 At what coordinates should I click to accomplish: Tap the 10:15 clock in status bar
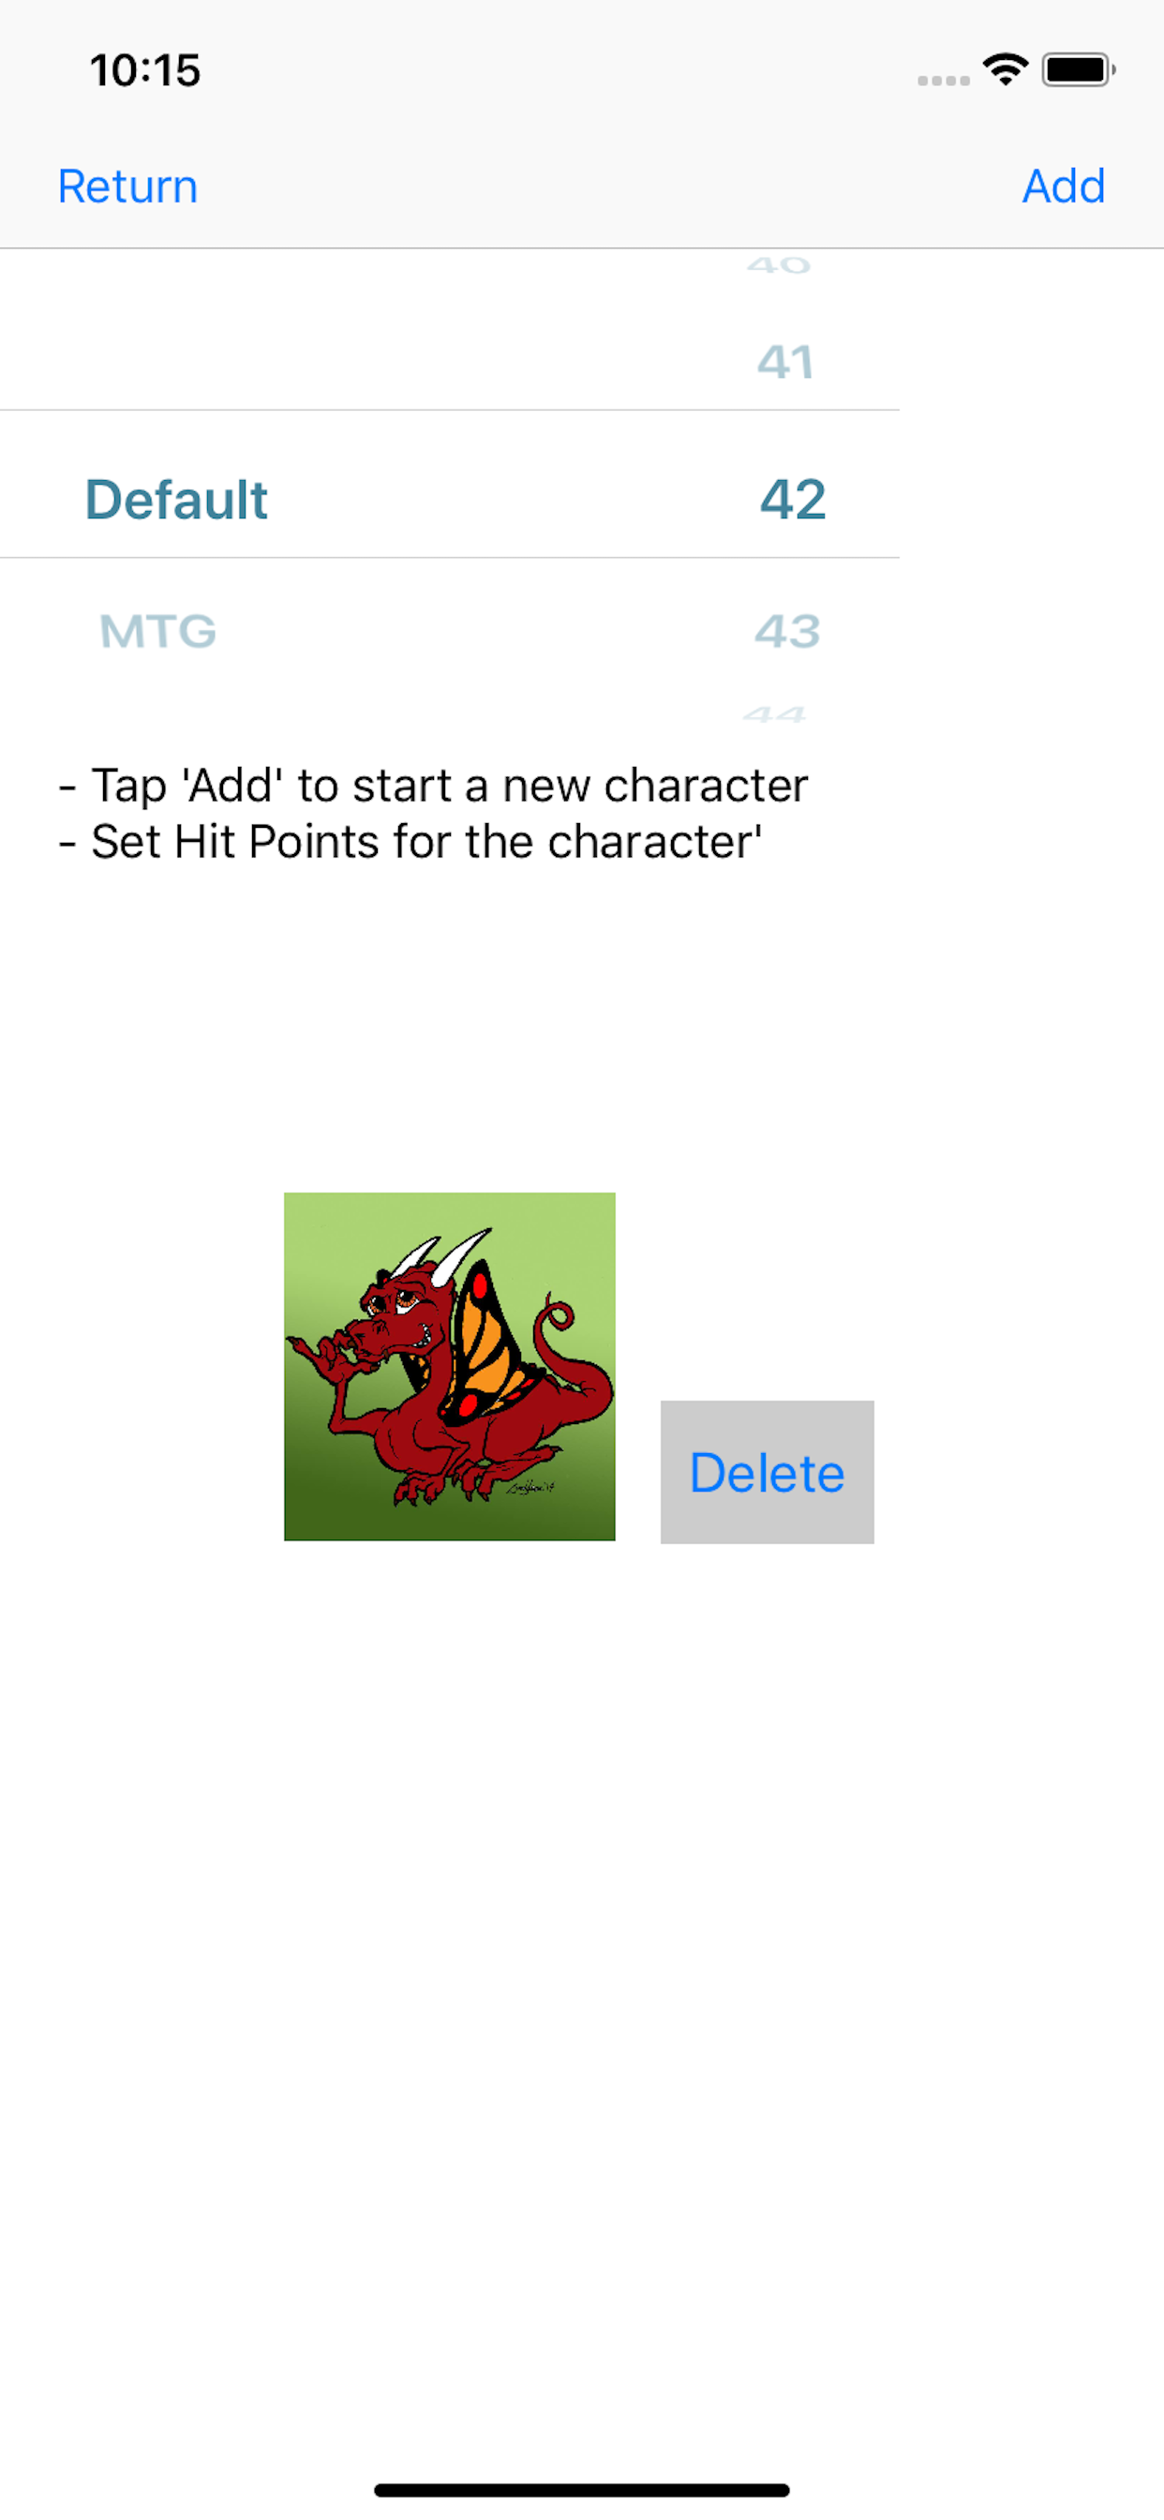(144, 70)
